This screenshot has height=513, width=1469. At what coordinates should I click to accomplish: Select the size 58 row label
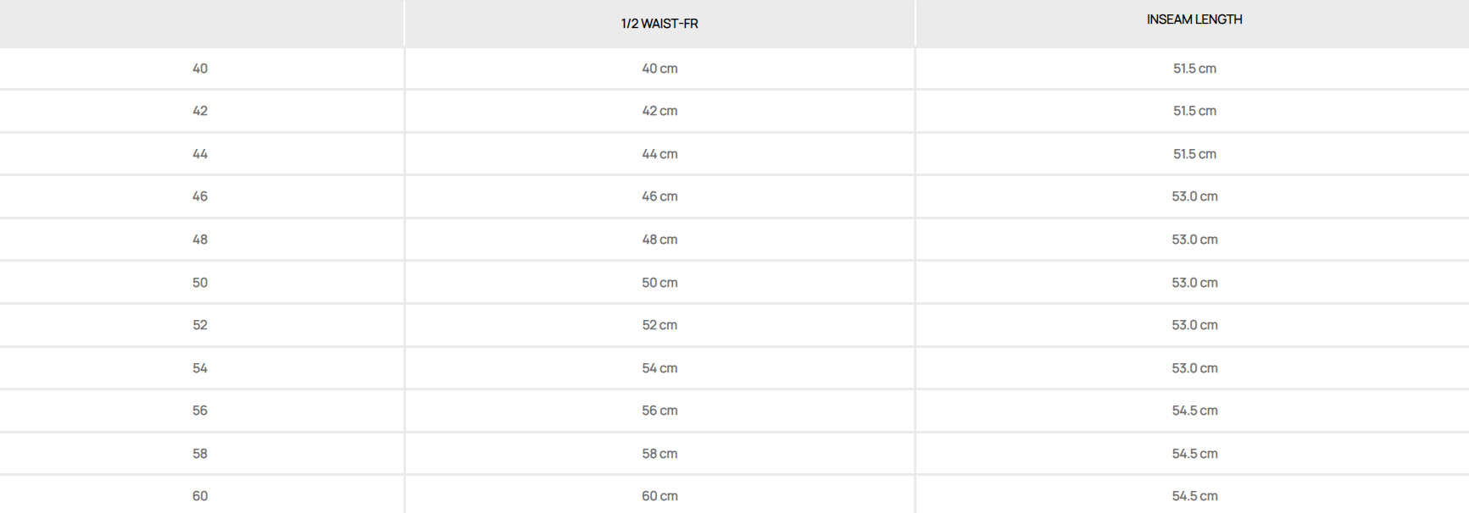pos(200,454)
